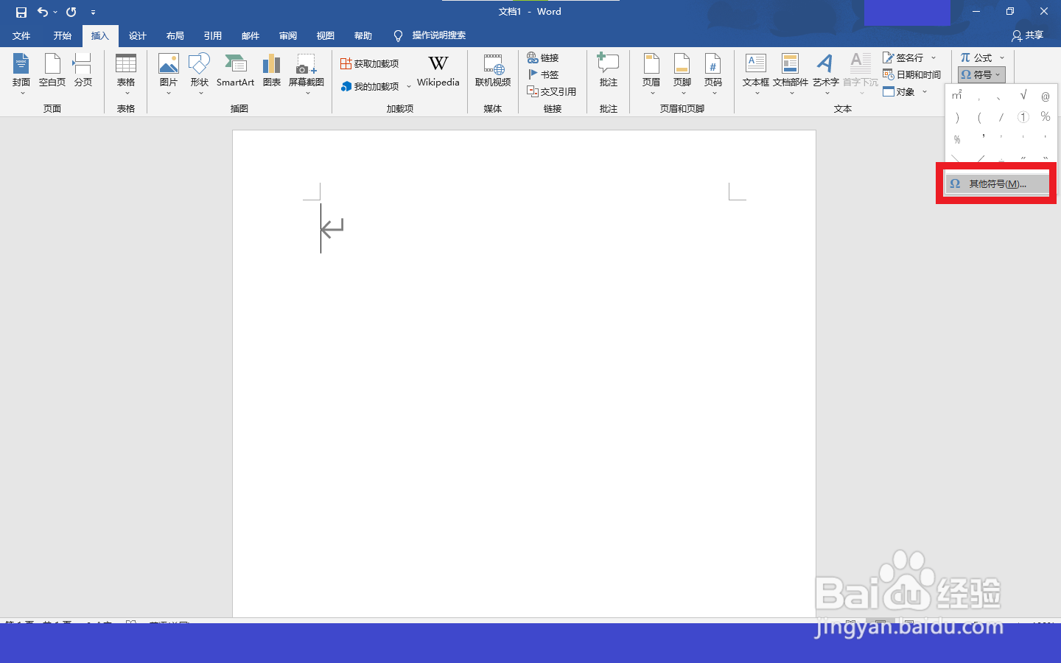Collapse the 符号 symbol dropdown
1061x663 pixels.
(981, 74)
